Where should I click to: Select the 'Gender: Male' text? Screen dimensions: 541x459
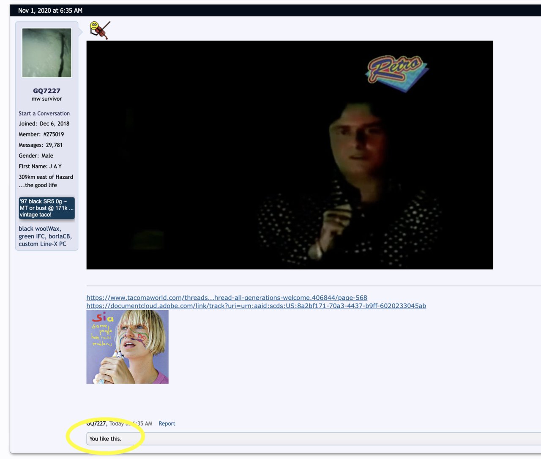(x=36, y=156)
